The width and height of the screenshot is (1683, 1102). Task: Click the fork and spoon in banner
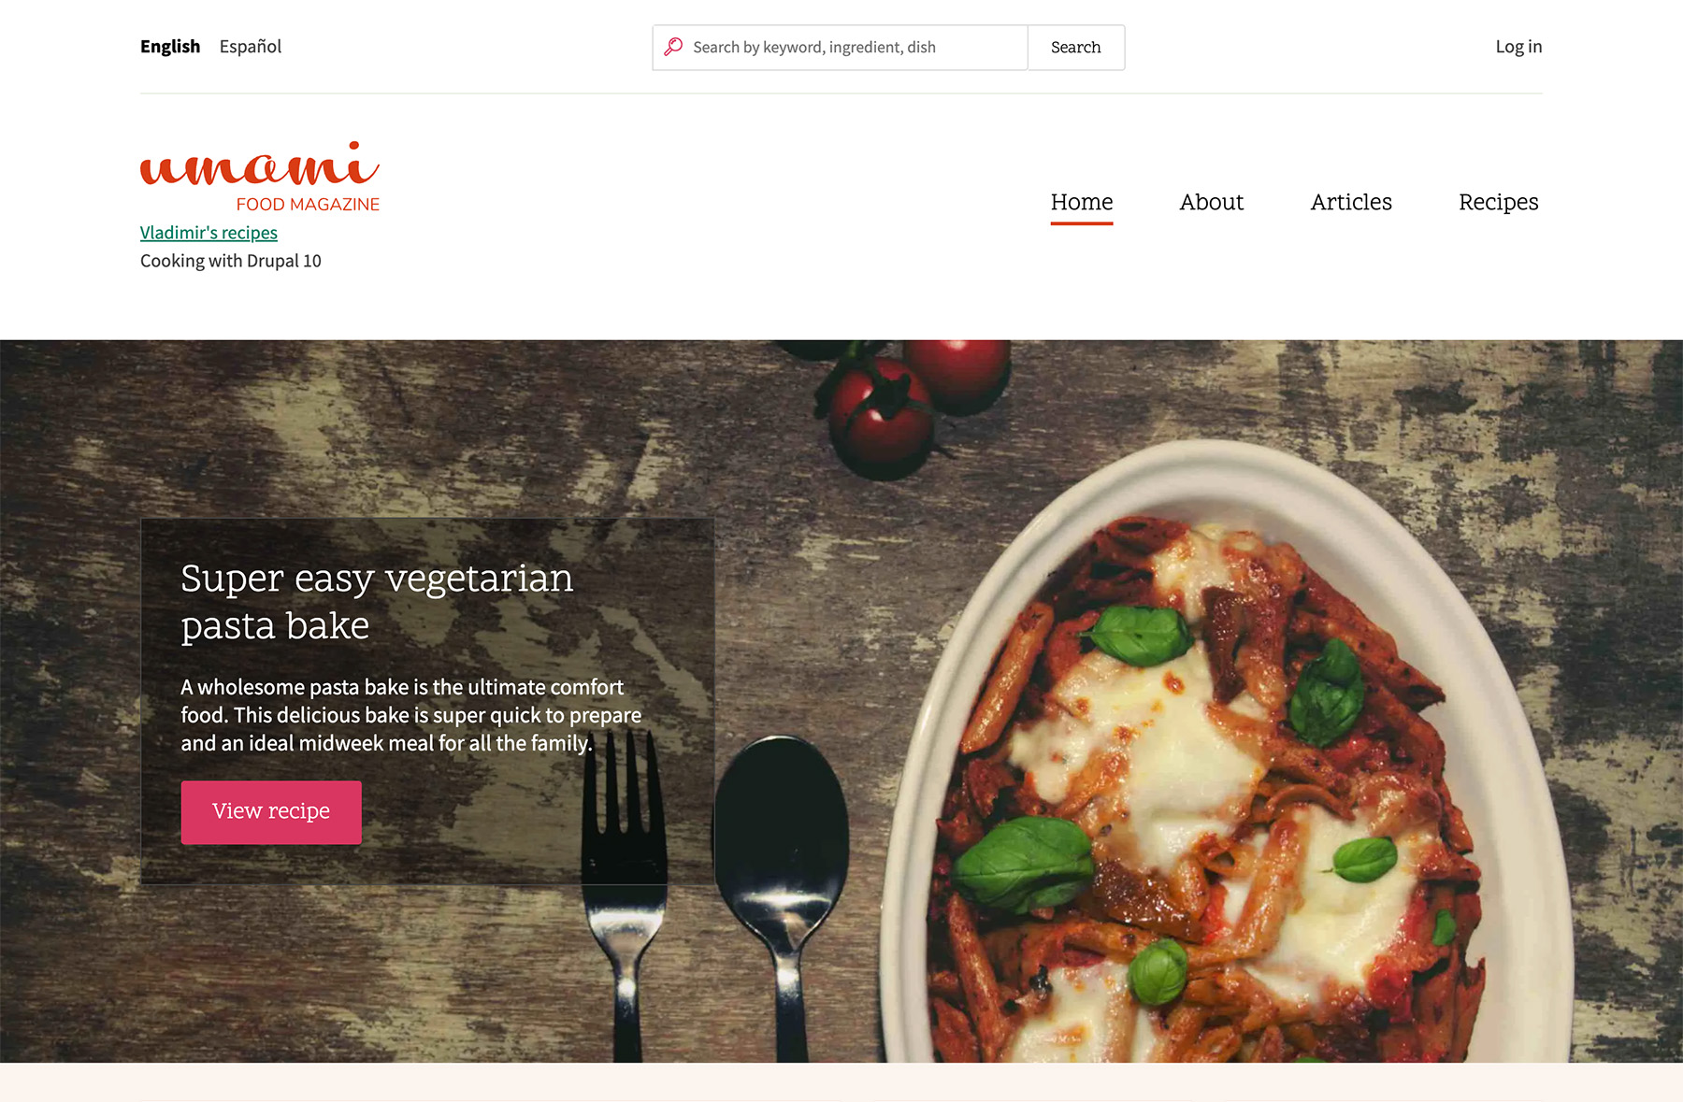[x=715, y=893]
